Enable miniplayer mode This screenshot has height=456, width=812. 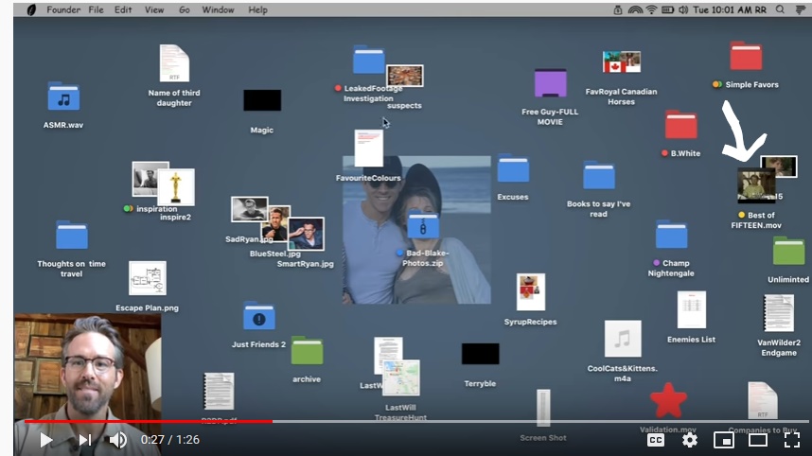723,440
